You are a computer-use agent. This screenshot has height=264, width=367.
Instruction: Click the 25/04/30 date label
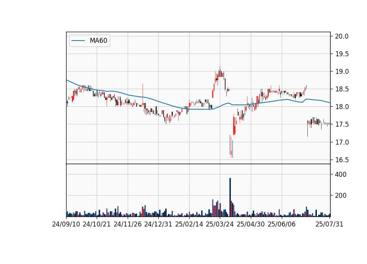[x=251, y=224]
